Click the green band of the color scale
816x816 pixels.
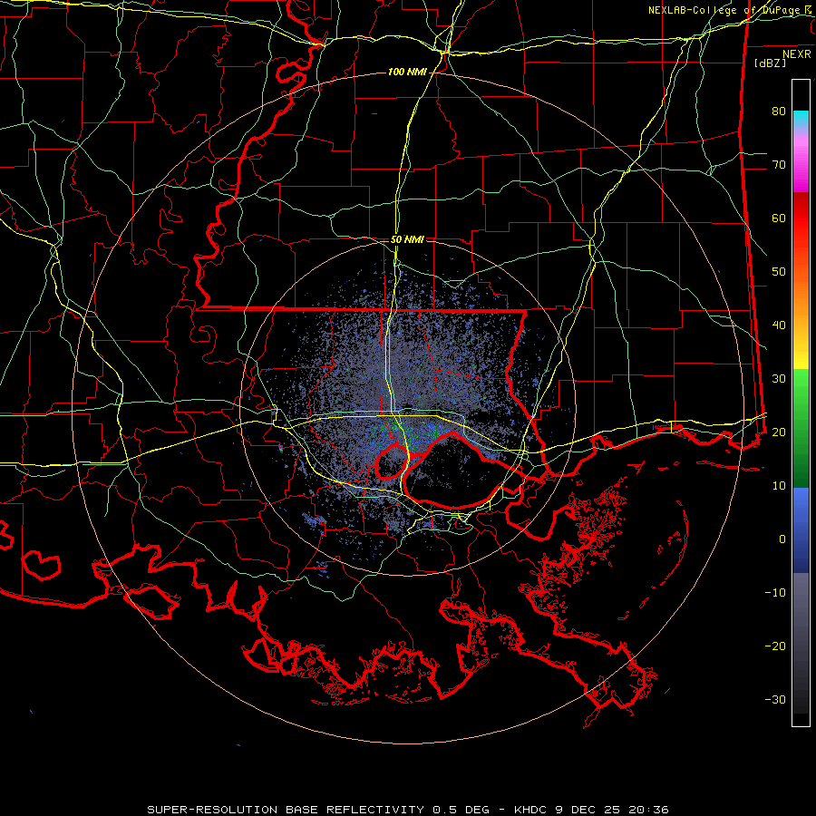pos(801,428)
